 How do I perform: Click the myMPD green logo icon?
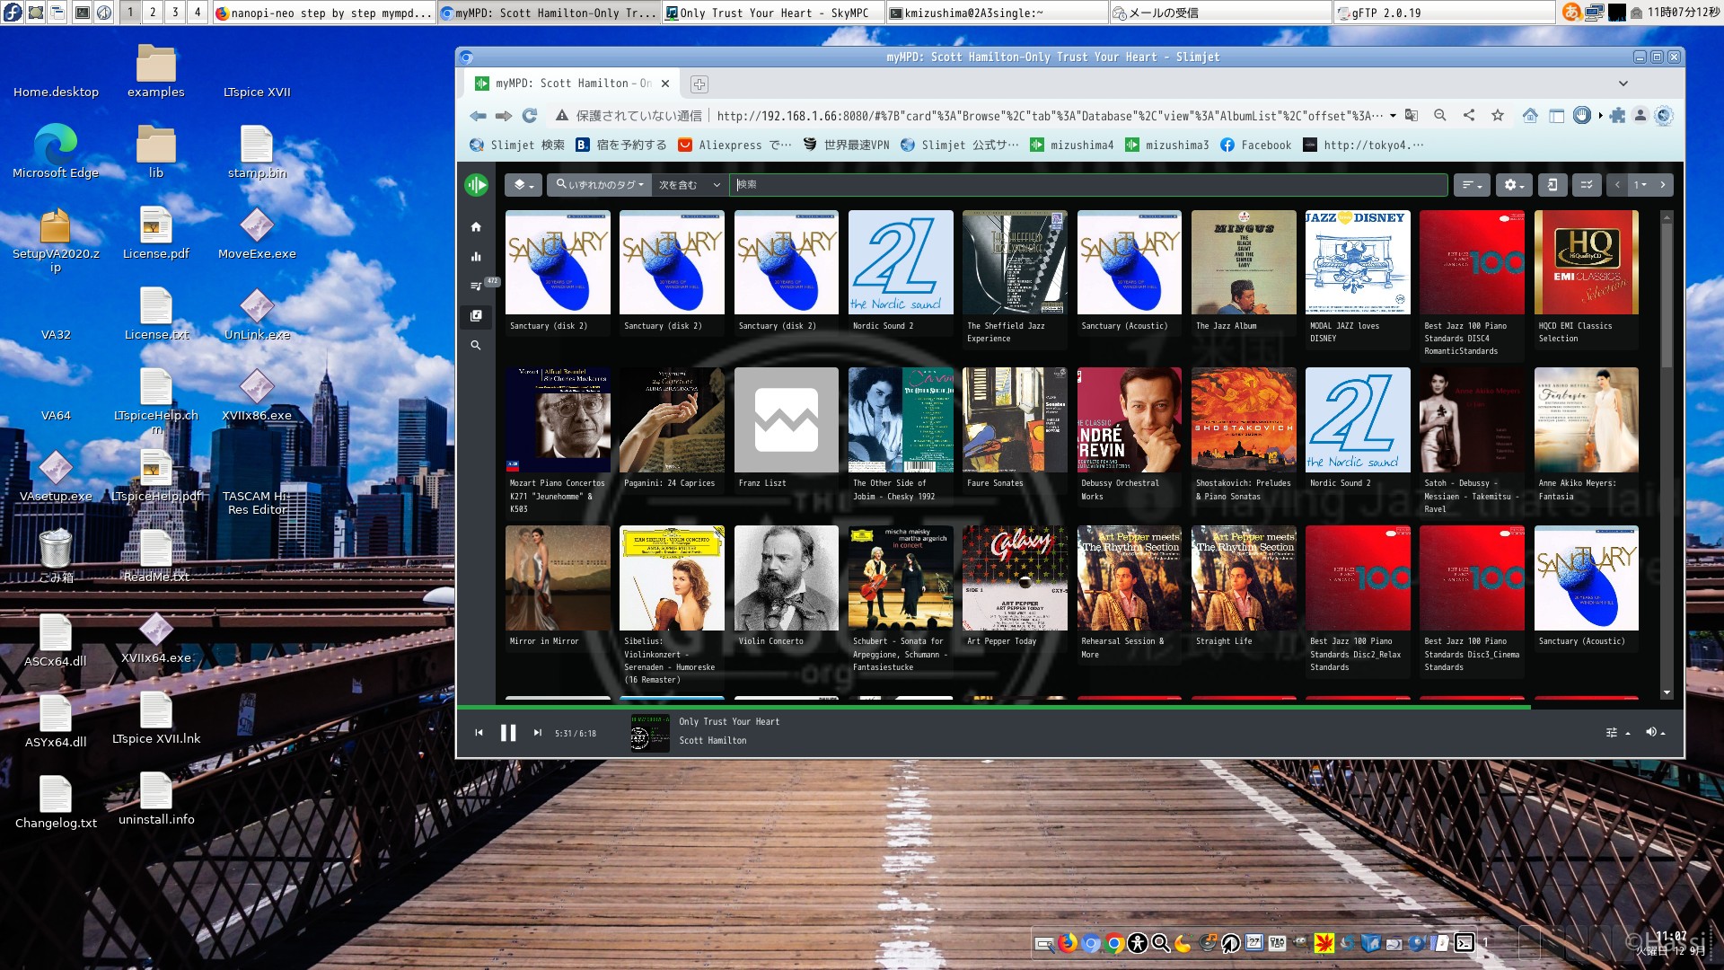tap(476, 185)
